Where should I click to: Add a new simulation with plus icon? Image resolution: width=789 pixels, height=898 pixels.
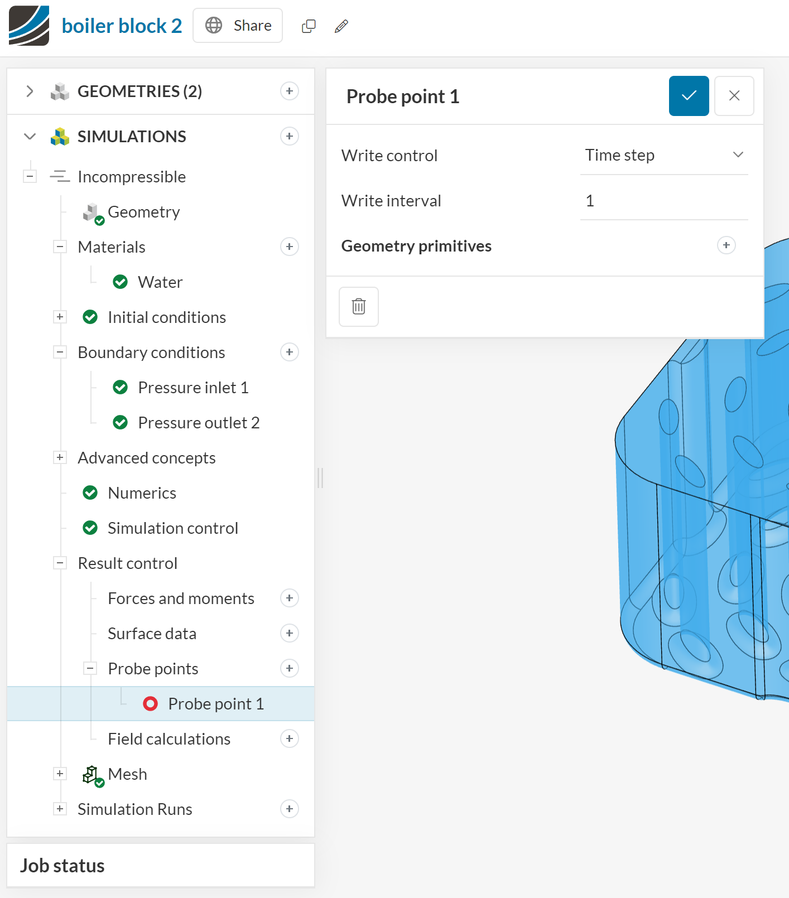[x=289, y=136]
